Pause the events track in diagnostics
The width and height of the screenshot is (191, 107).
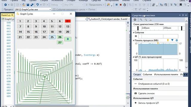point(136,36)
